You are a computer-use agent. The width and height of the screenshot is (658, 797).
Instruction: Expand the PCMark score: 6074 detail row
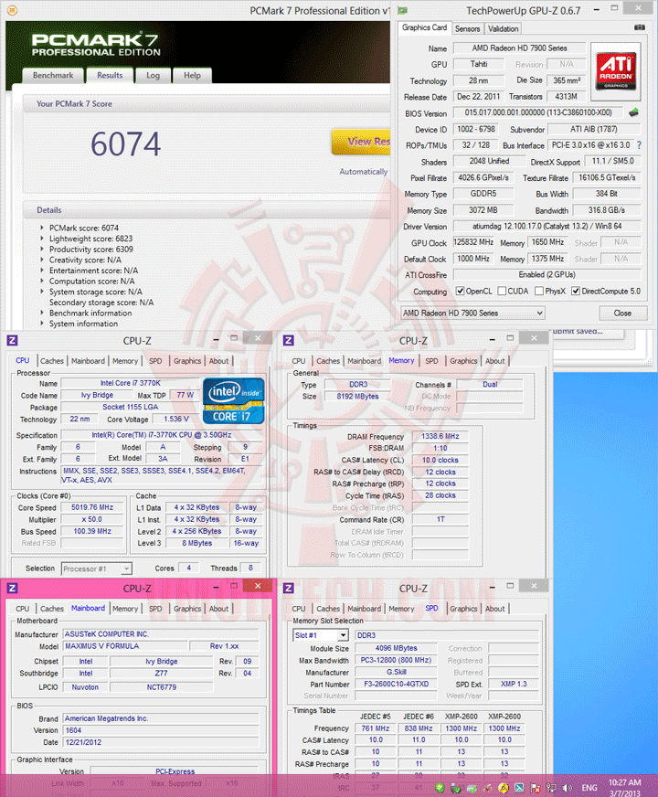pyautogui.click(x=42, y=228)
